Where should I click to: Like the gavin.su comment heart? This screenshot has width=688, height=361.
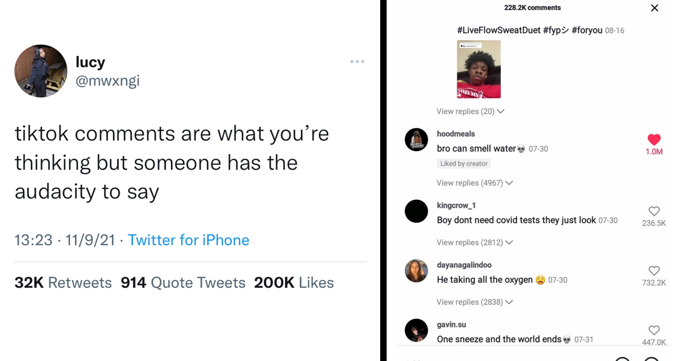tap(654, 330)
